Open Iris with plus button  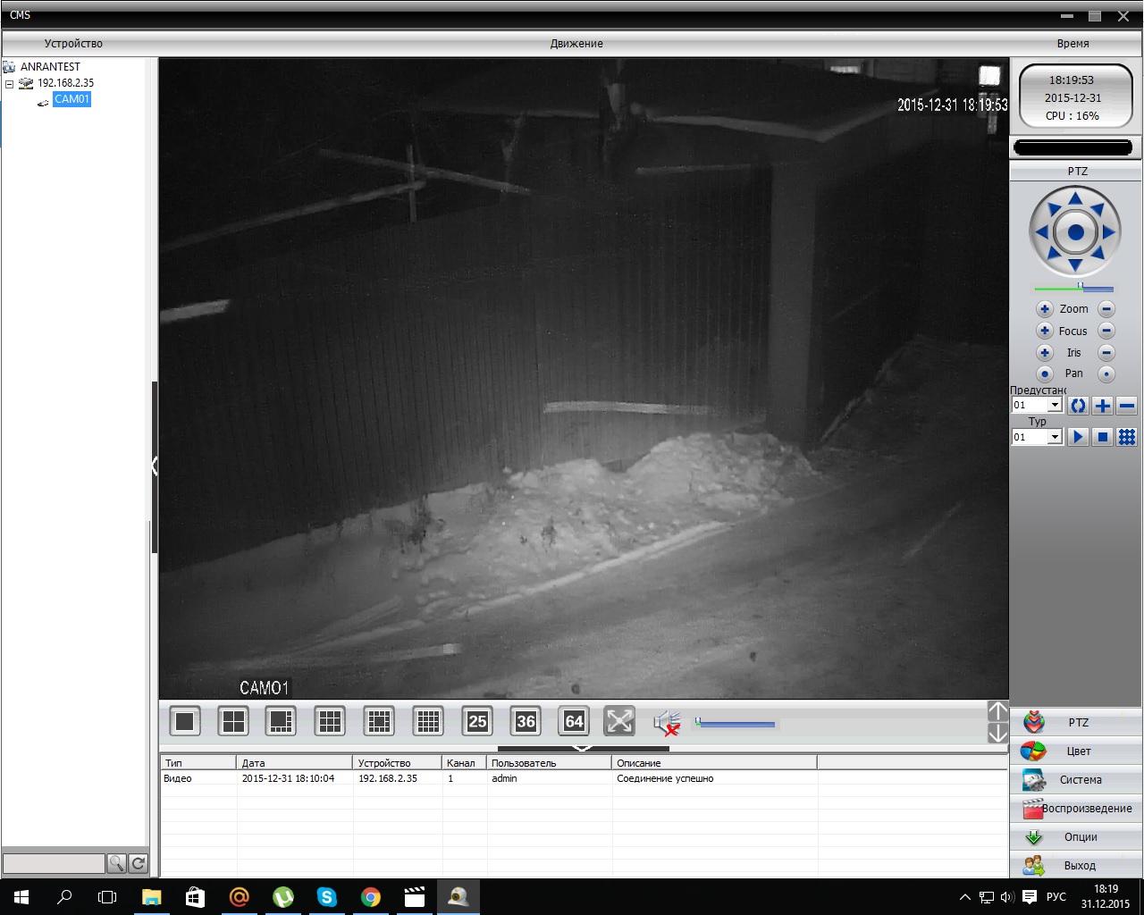tap(1045, 353)
